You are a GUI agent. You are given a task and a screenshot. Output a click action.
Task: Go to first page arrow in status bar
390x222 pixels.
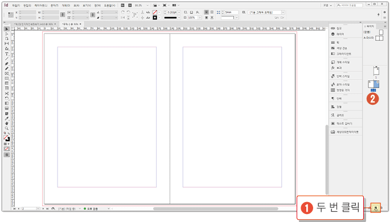point(14,208)
